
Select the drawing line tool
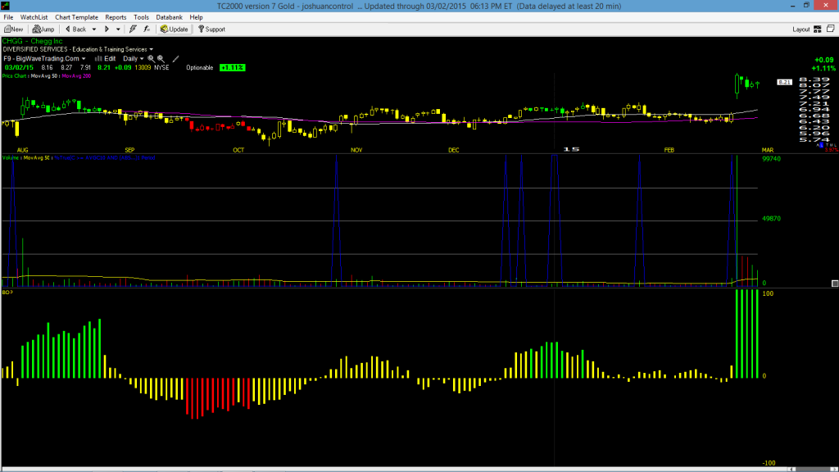(175, 59)
